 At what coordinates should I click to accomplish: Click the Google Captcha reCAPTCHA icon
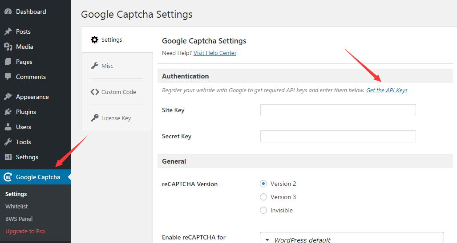(8, 177)
